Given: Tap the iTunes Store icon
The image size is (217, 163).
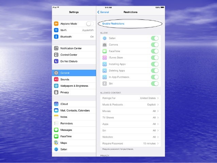Looking at the screenshot, I should 105,58.
